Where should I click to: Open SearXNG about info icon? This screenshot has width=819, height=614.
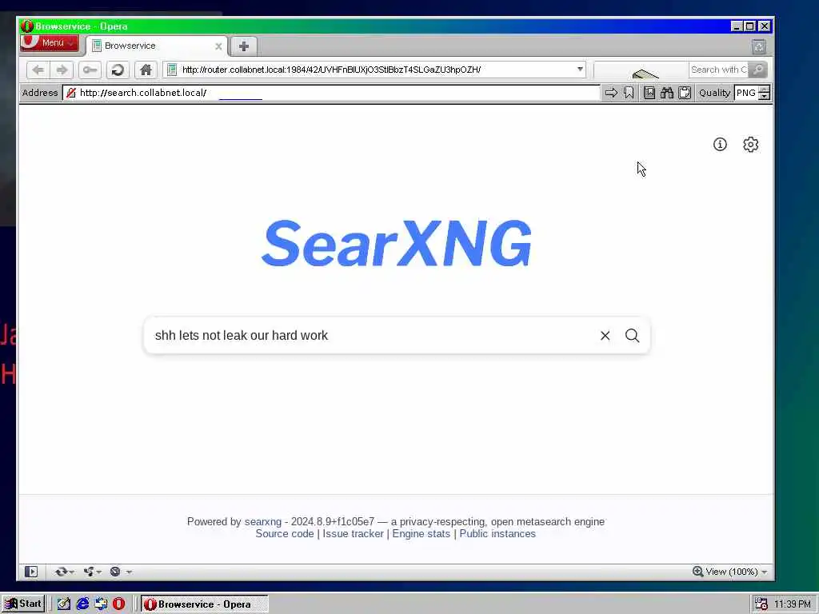(x=720, y=145)
